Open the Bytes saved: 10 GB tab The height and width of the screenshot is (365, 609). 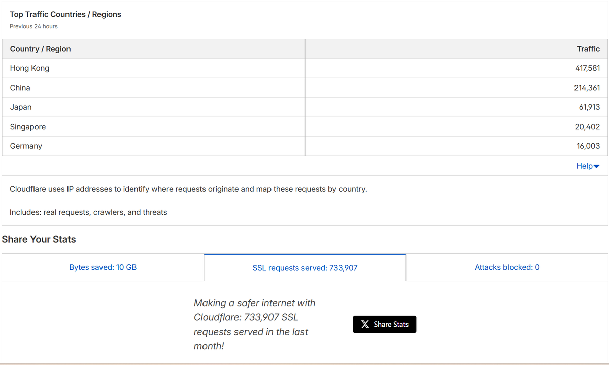click(103, 267)
